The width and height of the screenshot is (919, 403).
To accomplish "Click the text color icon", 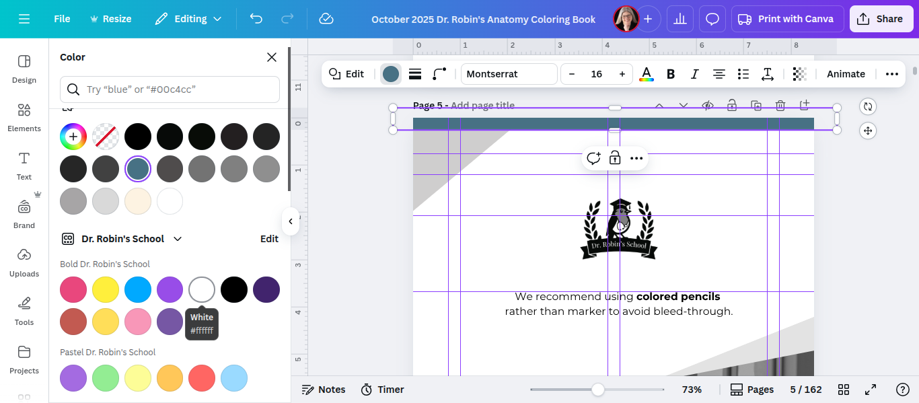I will [x=647, y=74].
